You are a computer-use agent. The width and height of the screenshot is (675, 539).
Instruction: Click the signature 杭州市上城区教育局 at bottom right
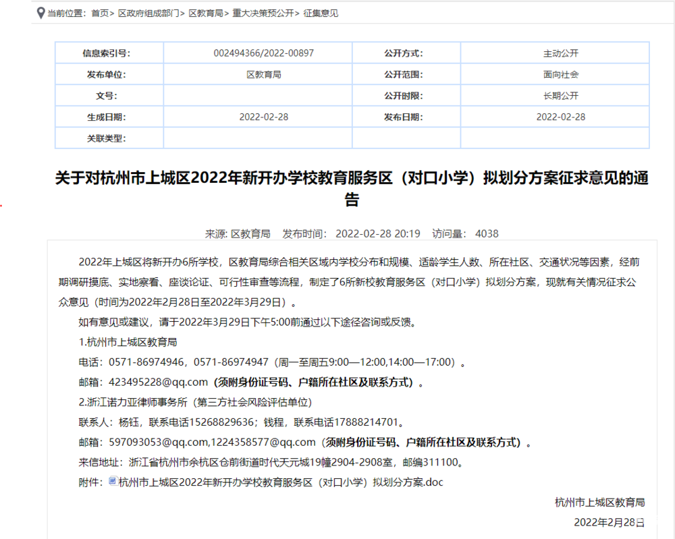click(x=599, y=503)
